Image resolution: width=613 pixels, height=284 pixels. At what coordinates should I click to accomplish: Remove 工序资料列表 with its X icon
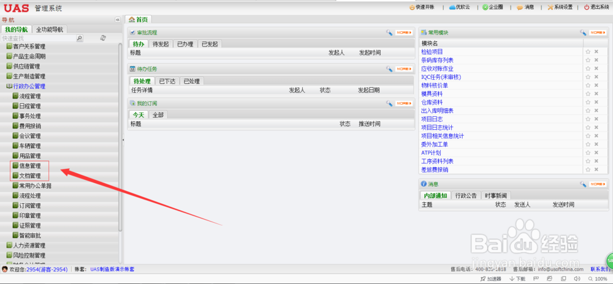(x=596, y=161)
